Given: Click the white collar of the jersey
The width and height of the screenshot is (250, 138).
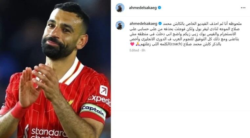Looking at the screenshot, I should [x=72, y=72].
